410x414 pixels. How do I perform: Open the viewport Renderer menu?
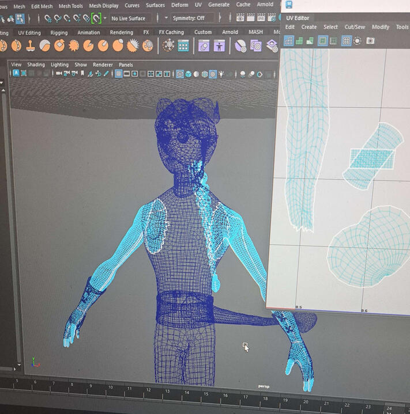tap(103, 65)
